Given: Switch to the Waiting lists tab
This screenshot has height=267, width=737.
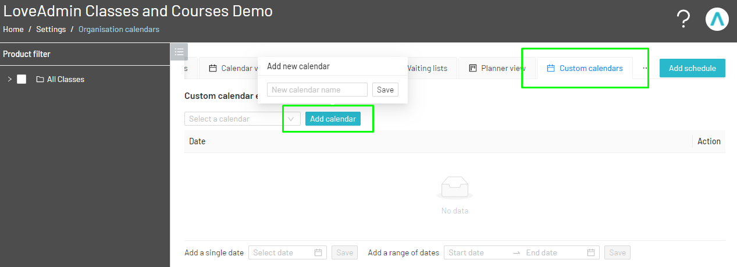Looking at the screenshot, I should pyautogui.click(x=426, y=68).
